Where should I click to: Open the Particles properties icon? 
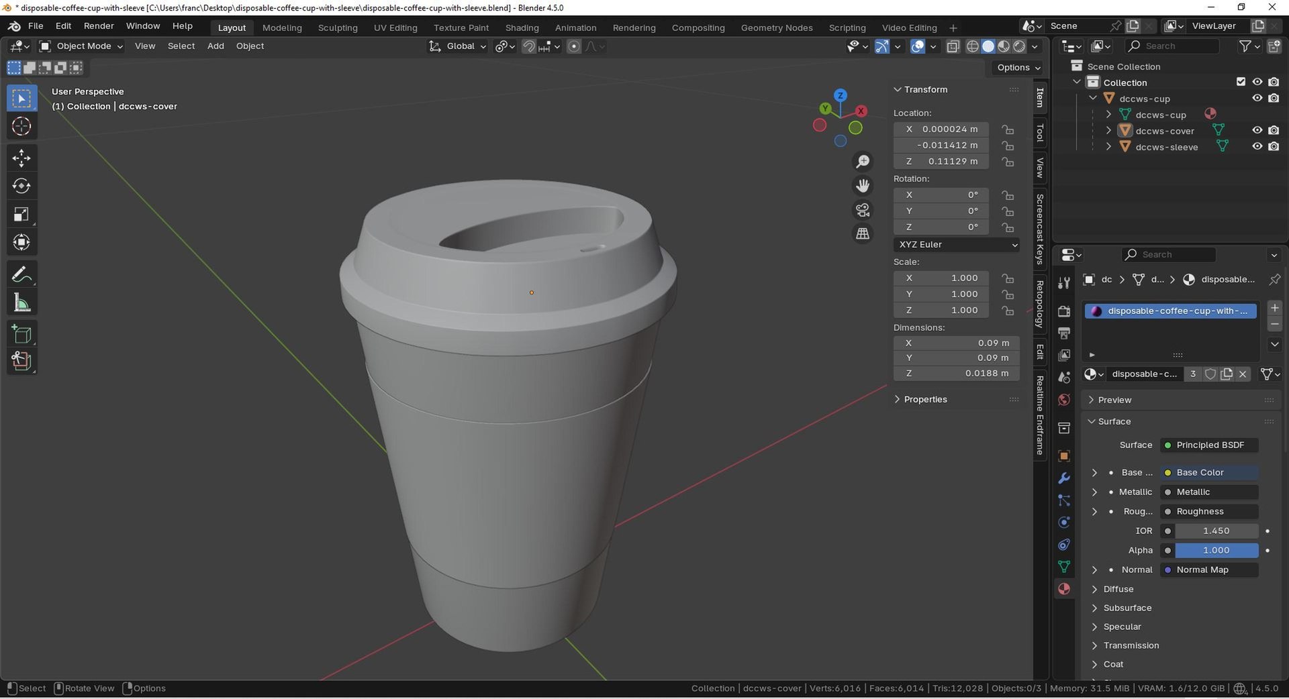coord(1064,500)
